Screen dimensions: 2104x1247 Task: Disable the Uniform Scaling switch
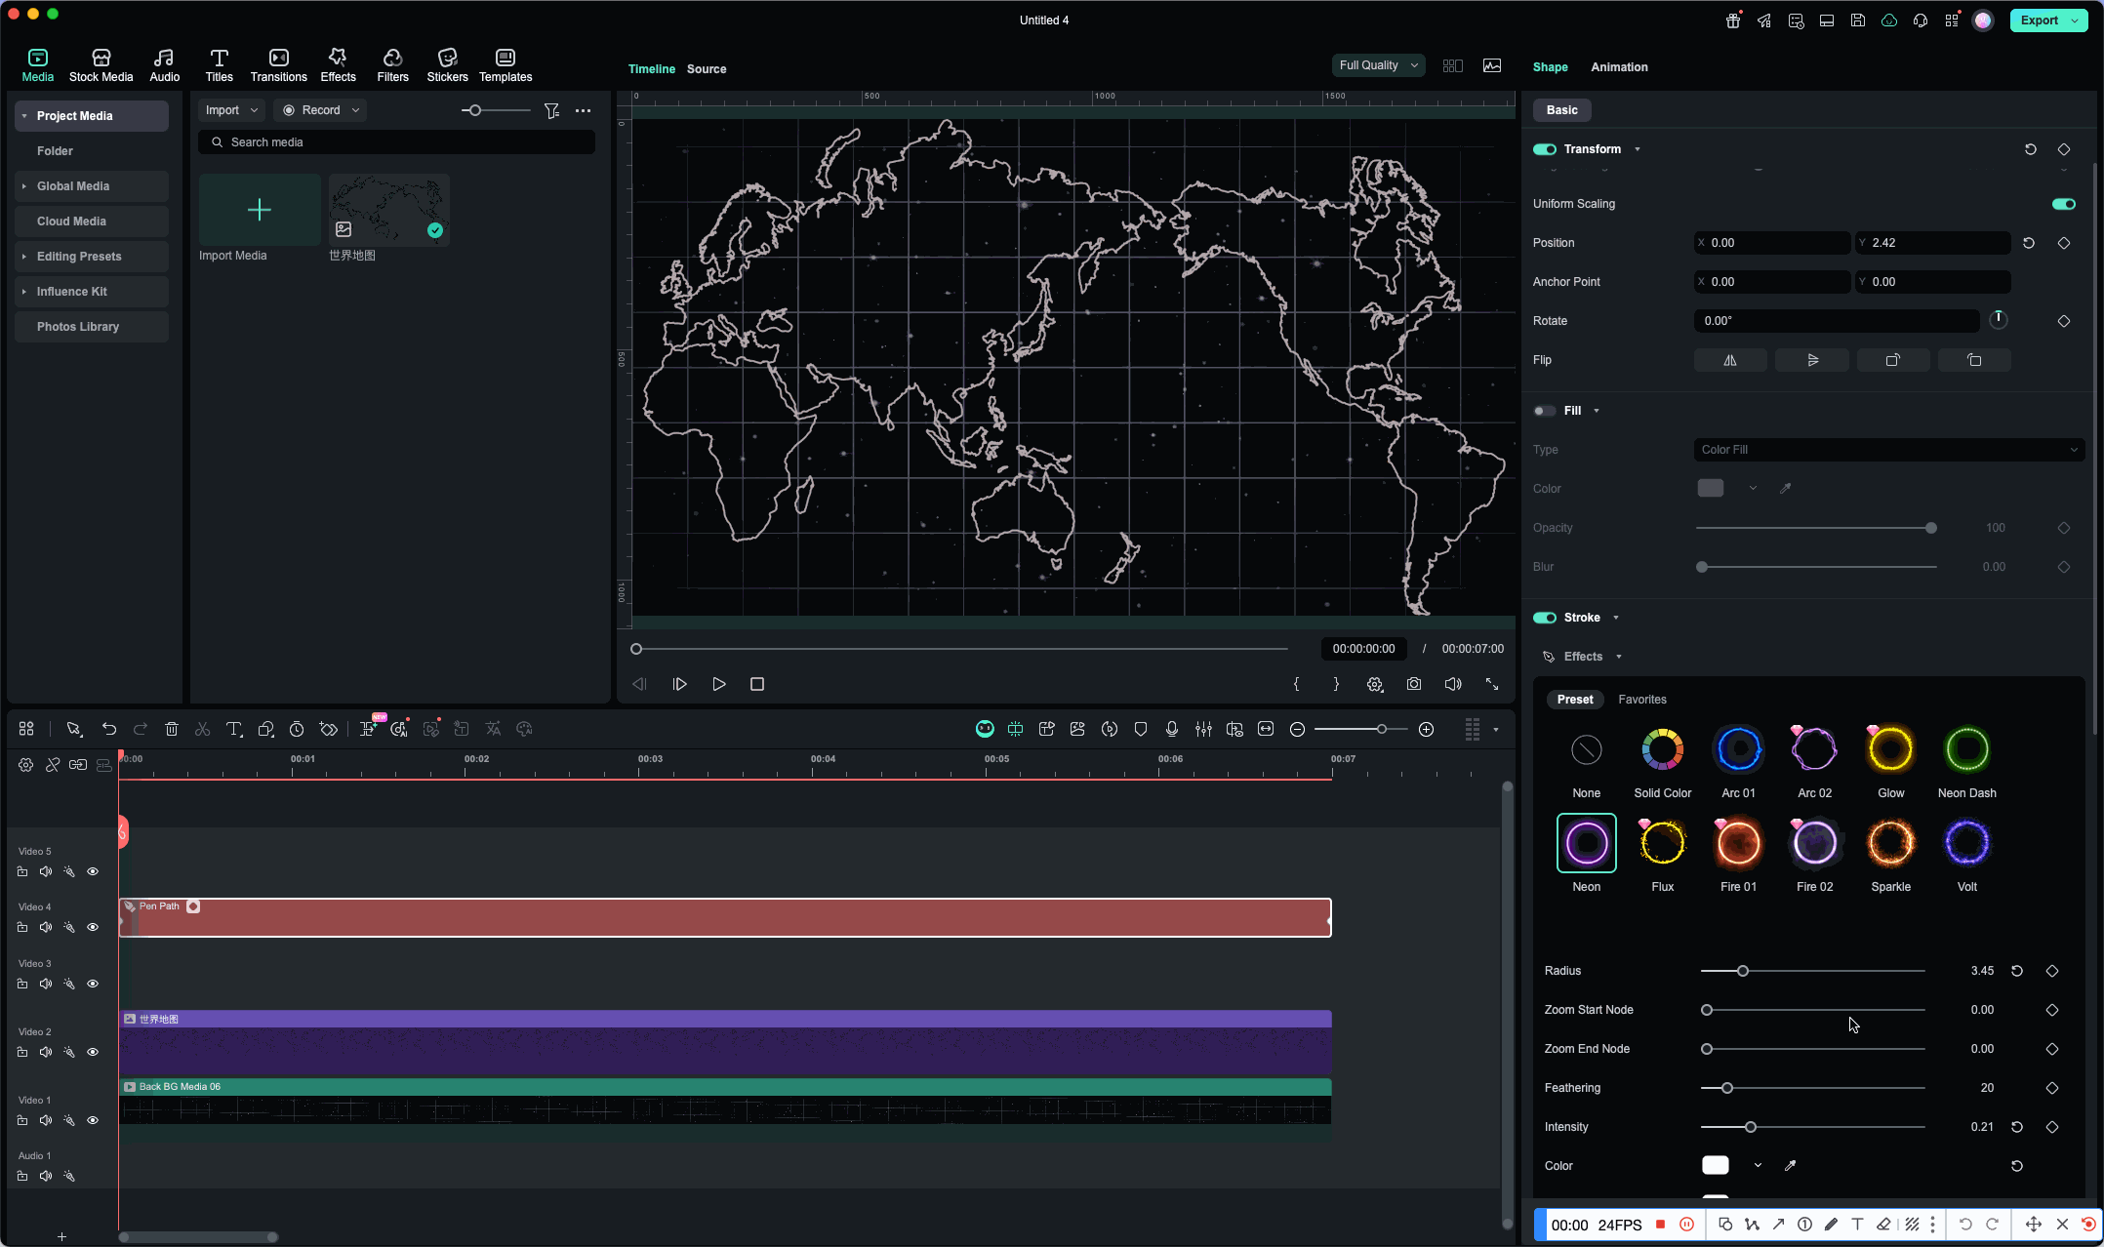[x=2063, y=204]
